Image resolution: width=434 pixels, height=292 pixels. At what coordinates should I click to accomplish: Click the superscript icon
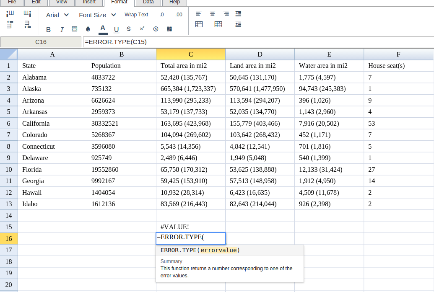coord(142,29)
